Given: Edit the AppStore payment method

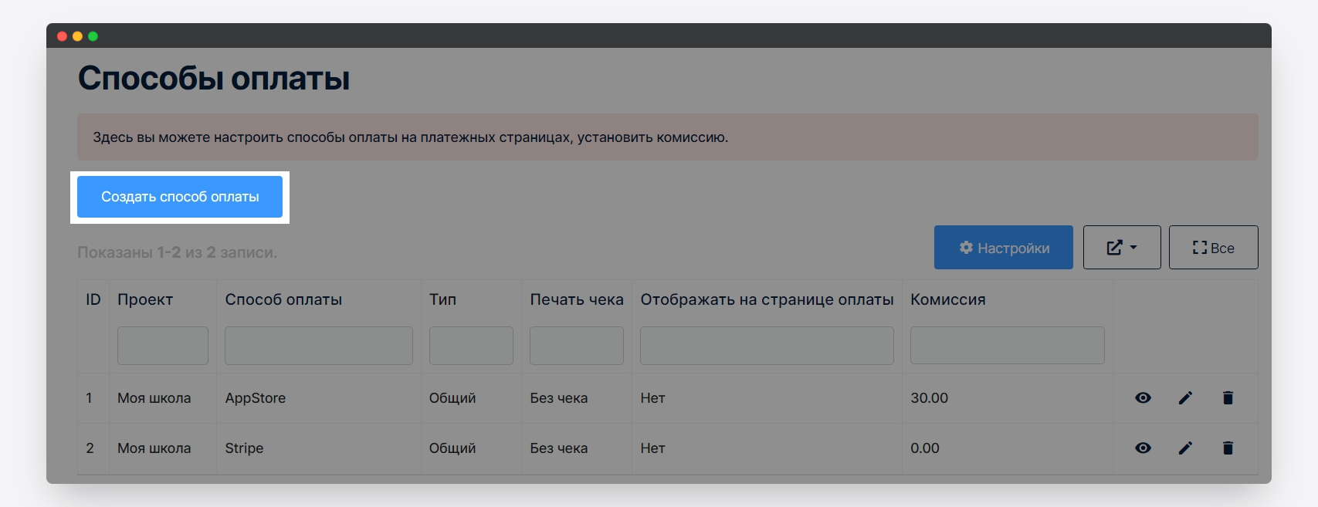Looking at the screenshot, I should click(1185, 398).
